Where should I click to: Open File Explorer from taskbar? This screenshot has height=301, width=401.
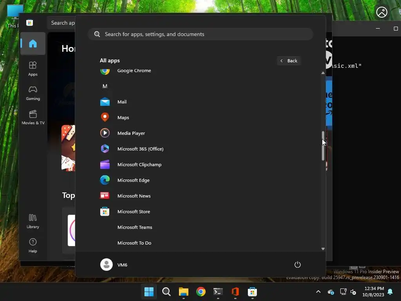pos(184,292)
